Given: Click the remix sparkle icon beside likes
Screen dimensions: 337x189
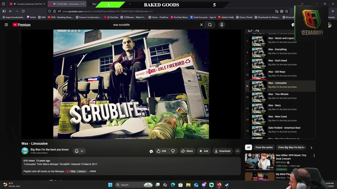Looking at the screenshot, I should coord(151,151).
